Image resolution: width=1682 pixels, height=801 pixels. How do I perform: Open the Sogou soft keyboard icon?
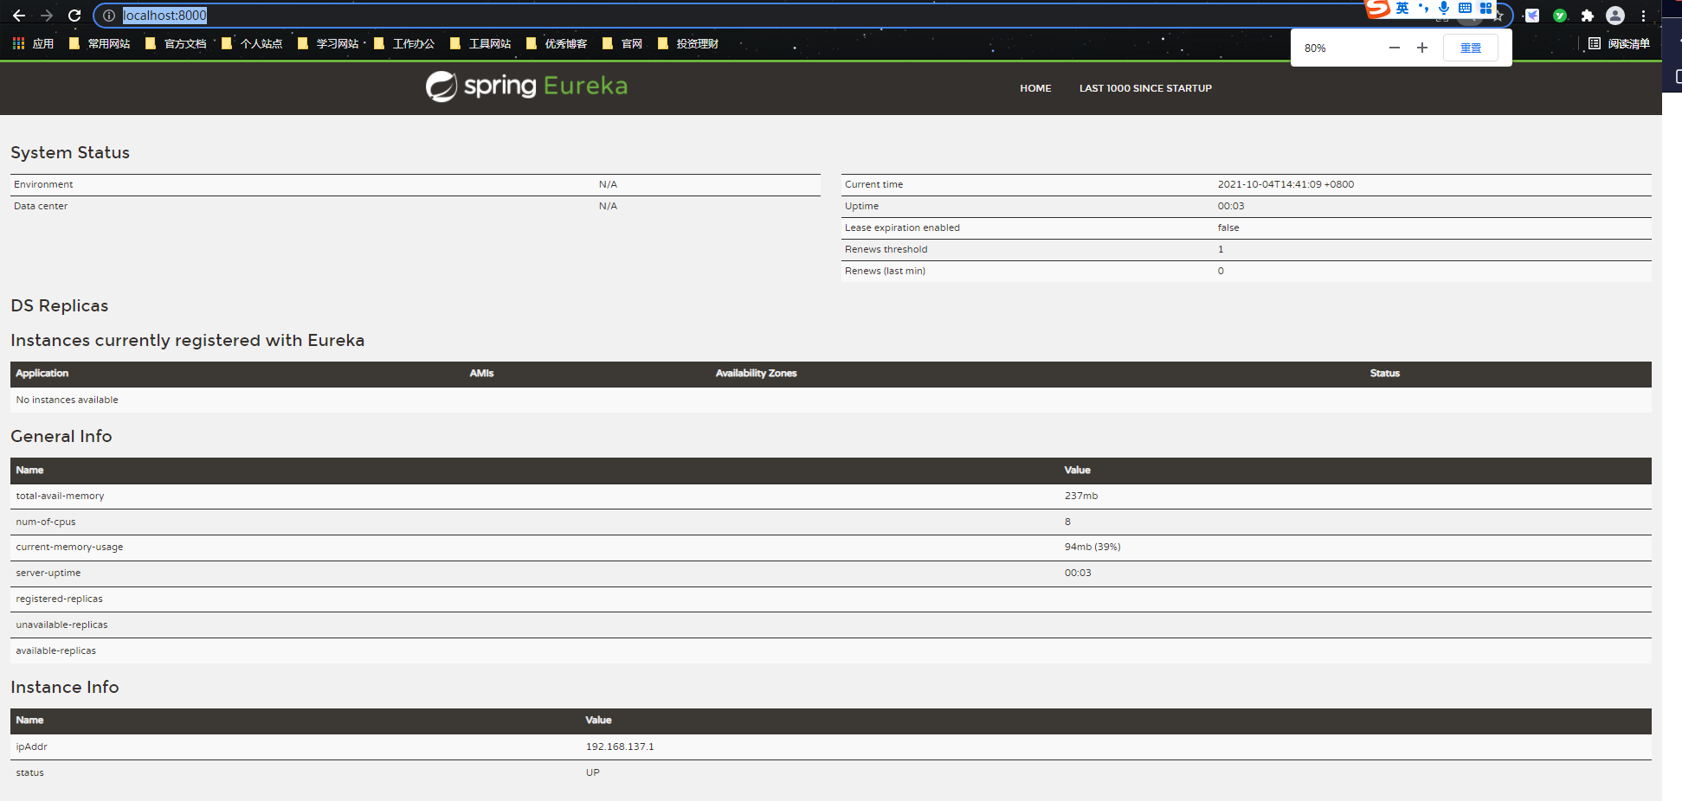tap(1465, 8)
